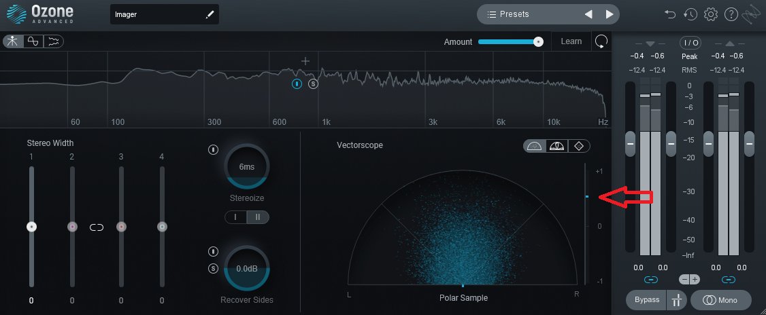The image size is (766, 315).
Task: Select Polar Sample vectorscope mode
Action: click(535, 146)
